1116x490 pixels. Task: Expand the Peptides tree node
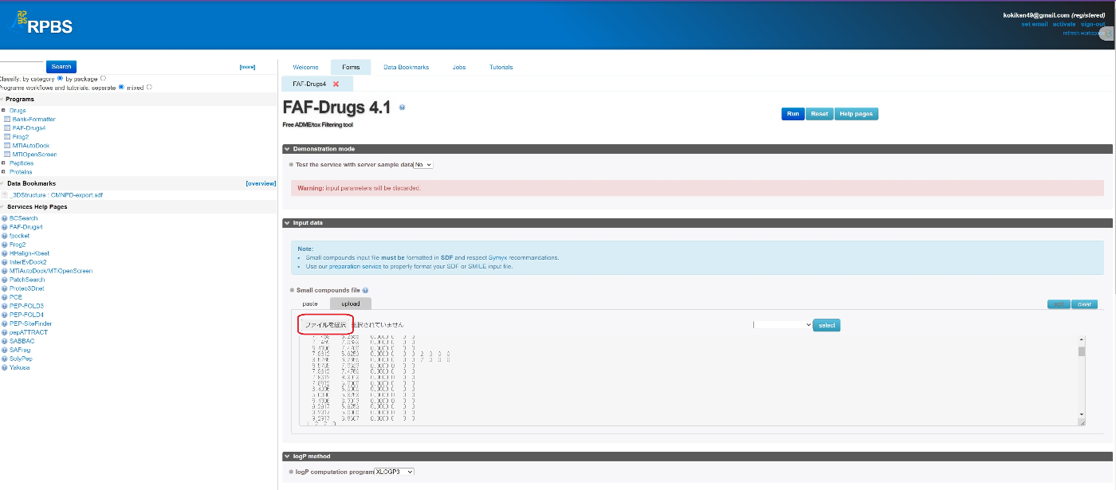(x=3, y=163)
